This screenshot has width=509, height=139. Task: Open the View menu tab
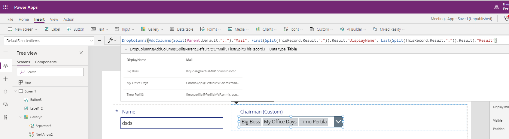pos(54,19)
